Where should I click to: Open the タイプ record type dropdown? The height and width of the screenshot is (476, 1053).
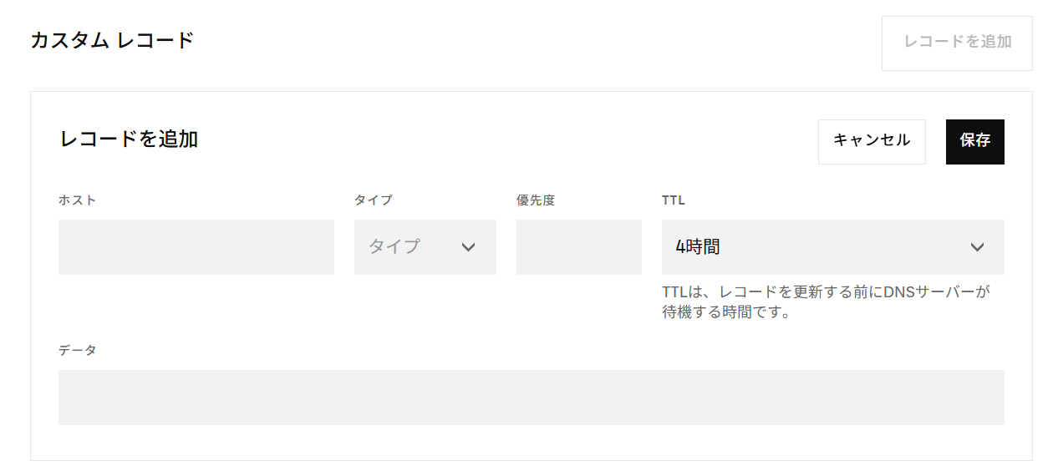pos(425,247)
